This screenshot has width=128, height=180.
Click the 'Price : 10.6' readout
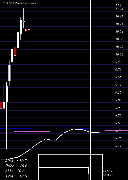[x=16, y=166]
